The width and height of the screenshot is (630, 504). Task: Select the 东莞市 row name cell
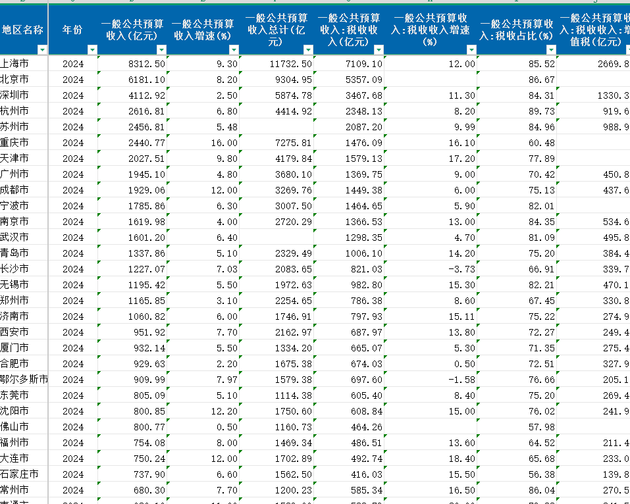coord(24,395)
